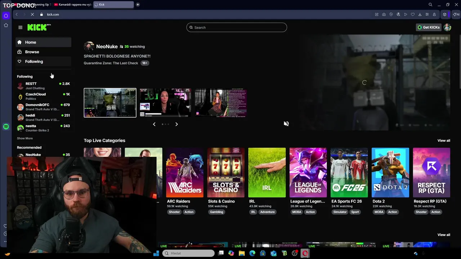Click the Gambling tag under Slots & Casino
This screenshot has height=259, width=461.
[216, 212]
